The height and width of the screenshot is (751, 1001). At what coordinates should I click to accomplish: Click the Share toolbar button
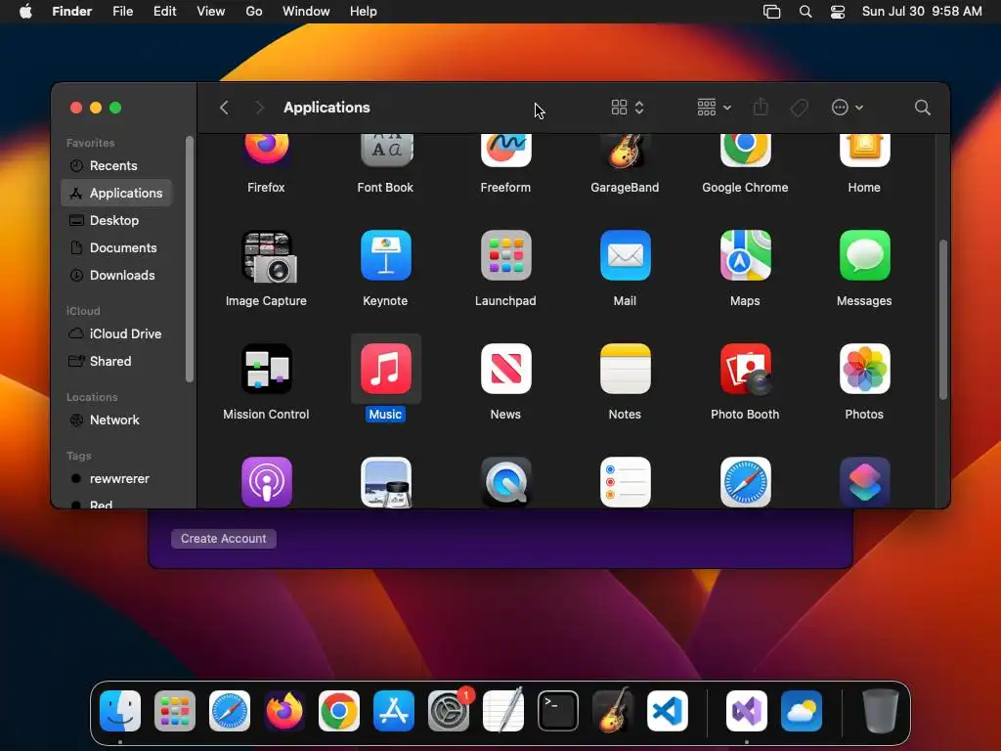click(x=761, y=108)
